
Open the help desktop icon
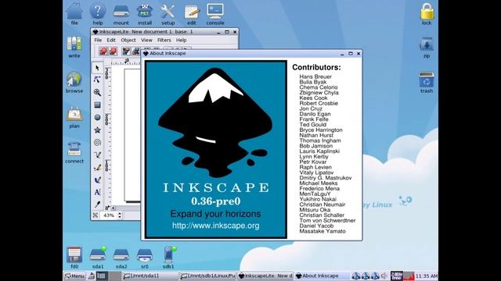point(98,14)
